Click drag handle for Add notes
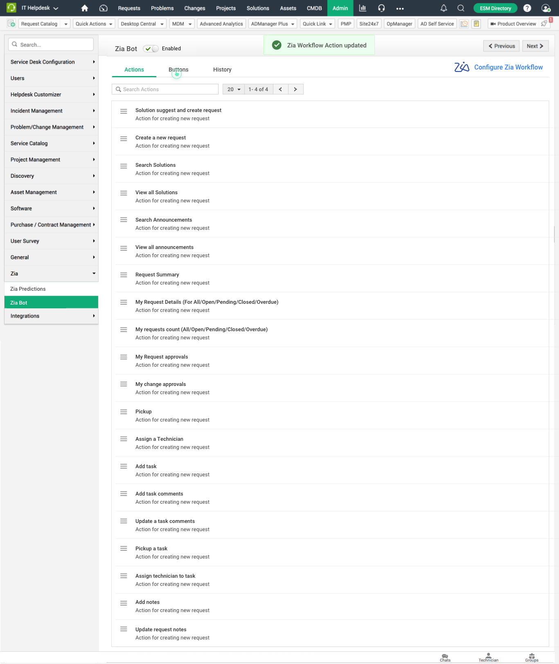 [124, 603]
